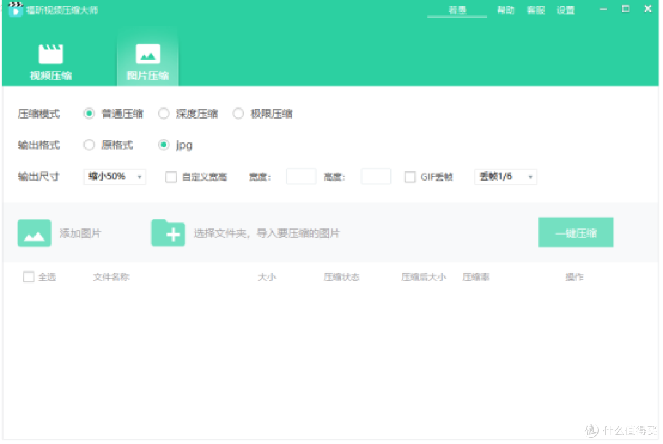Screen dimensions: 663x444
Task: Start compression with 一键压缩 button
Action: click(576, 233)
